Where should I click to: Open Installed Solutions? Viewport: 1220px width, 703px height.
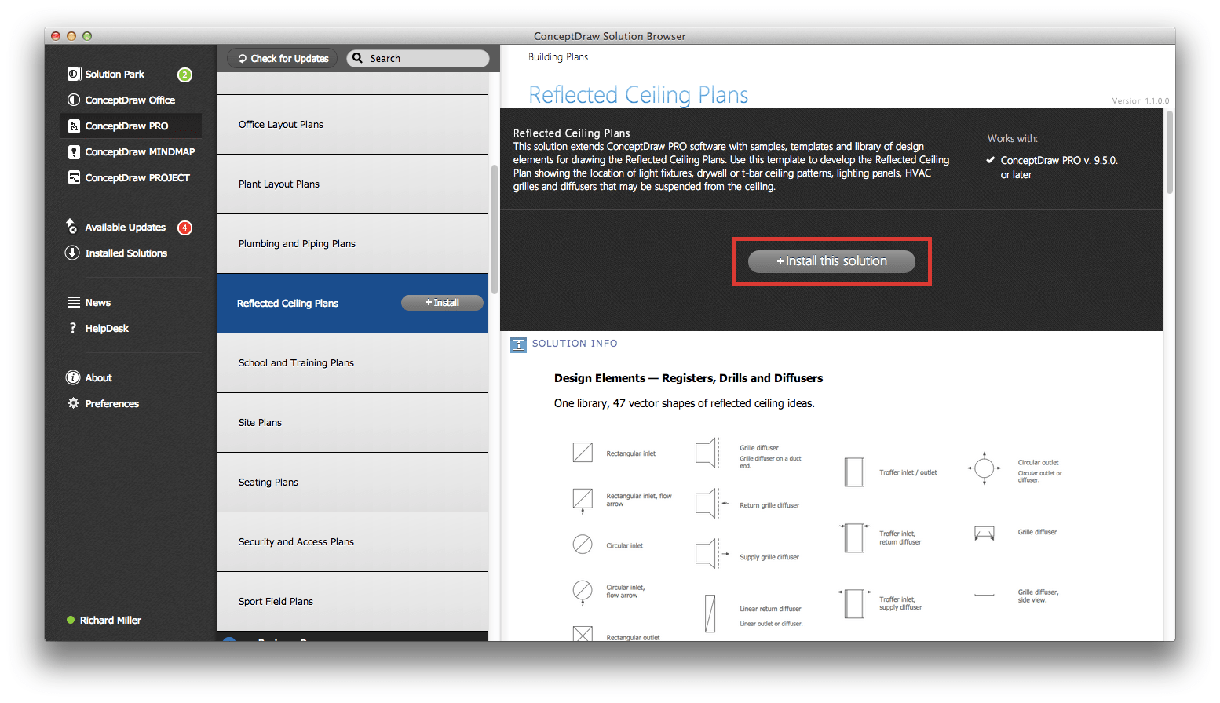126,253
